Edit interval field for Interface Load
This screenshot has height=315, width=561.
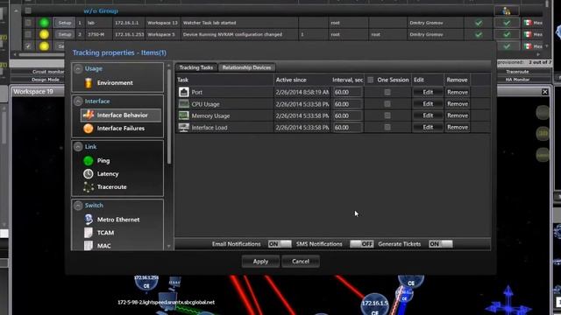tap(347, 128)
